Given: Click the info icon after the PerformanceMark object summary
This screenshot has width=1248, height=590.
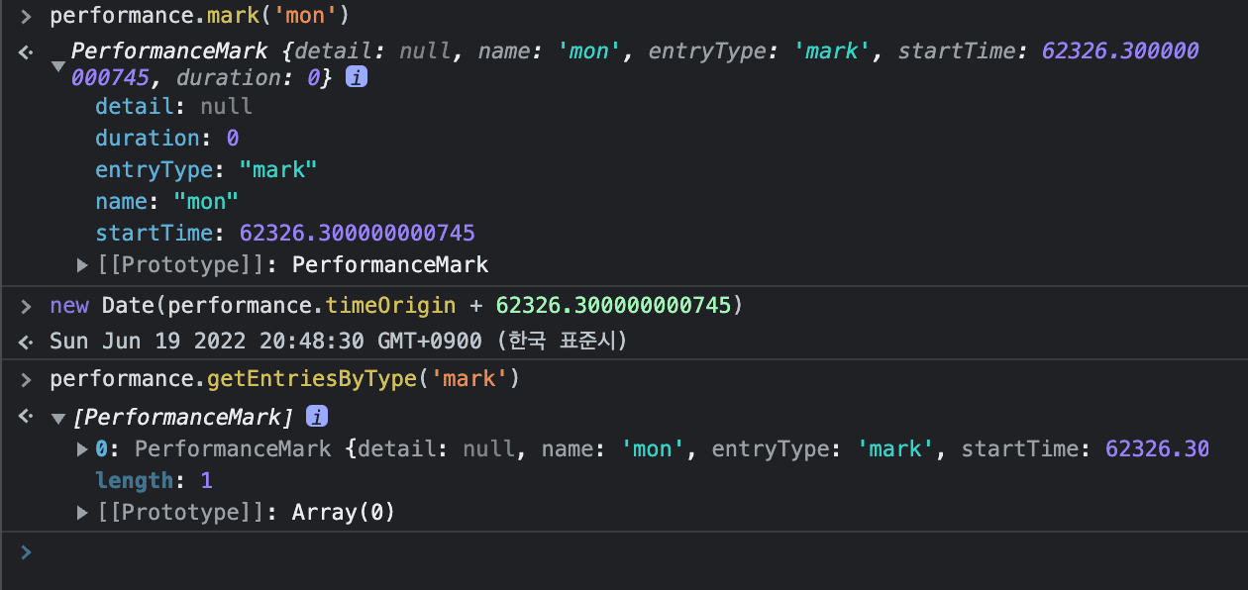Looking at the screenshot, I should click(x=357, y=77).
